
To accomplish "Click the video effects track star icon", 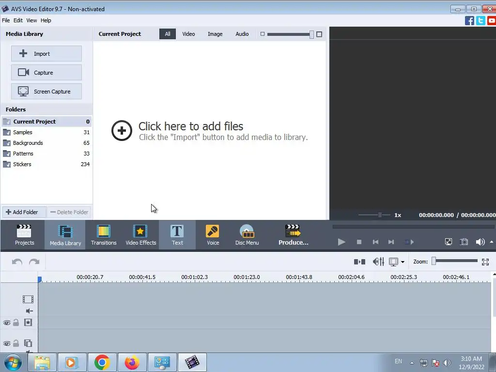I will [28, 323].
